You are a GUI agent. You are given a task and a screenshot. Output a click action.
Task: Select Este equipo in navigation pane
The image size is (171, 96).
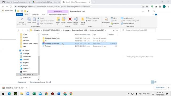(x=25, y=50)
